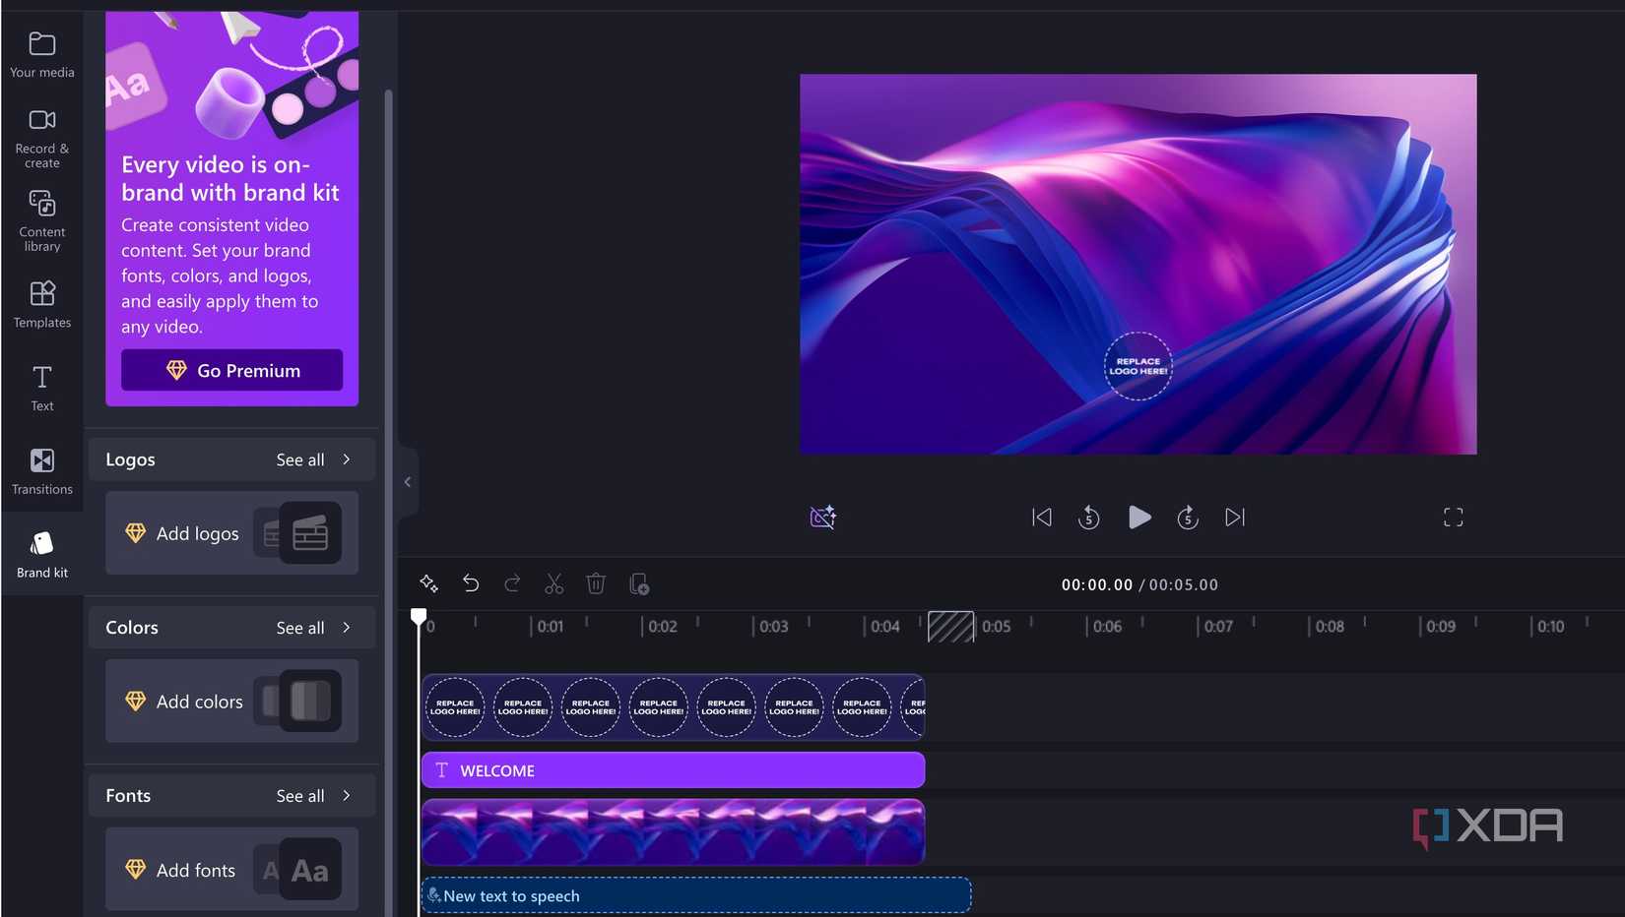This screenshot has width=1625, height=917.
Task: Click the Go Premium button
Action: tap(230, 370)
